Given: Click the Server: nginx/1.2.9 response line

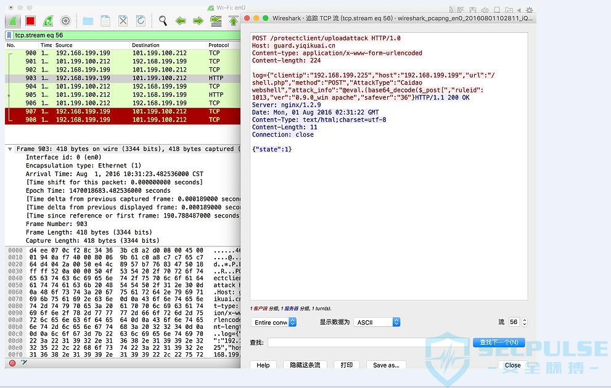Looking at the screenshot, I should coord(287,105).
